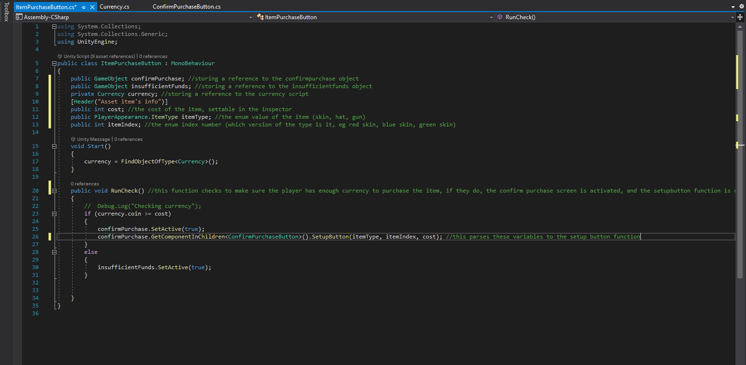Open the RunCheck() member dropdown
This screenshot has height=365, width=746.
coord(732,17)
